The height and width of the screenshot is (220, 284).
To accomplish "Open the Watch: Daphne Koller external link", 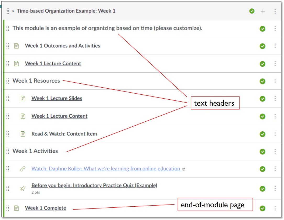I will pos(106,169).
